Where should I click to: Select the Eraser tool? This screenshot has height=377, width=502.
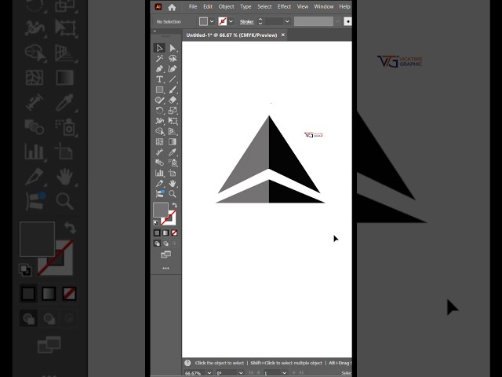173,100
